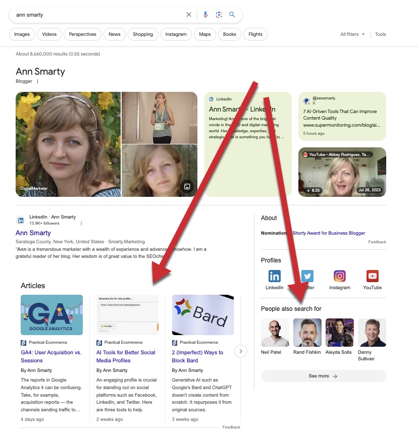Switch to the Videos filter tab

[x=49, y=34]
